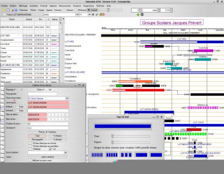The width and height of the screenshot is (224, 174).
Task: Click 'Groupe Scolaire Jacques Prévert' chart title
Action: point(172,23)
